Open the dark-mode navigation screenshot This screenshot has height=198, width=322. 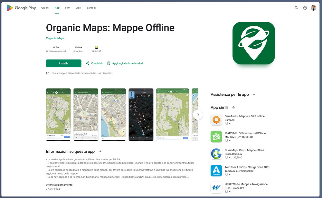click(x=141, y=114)
